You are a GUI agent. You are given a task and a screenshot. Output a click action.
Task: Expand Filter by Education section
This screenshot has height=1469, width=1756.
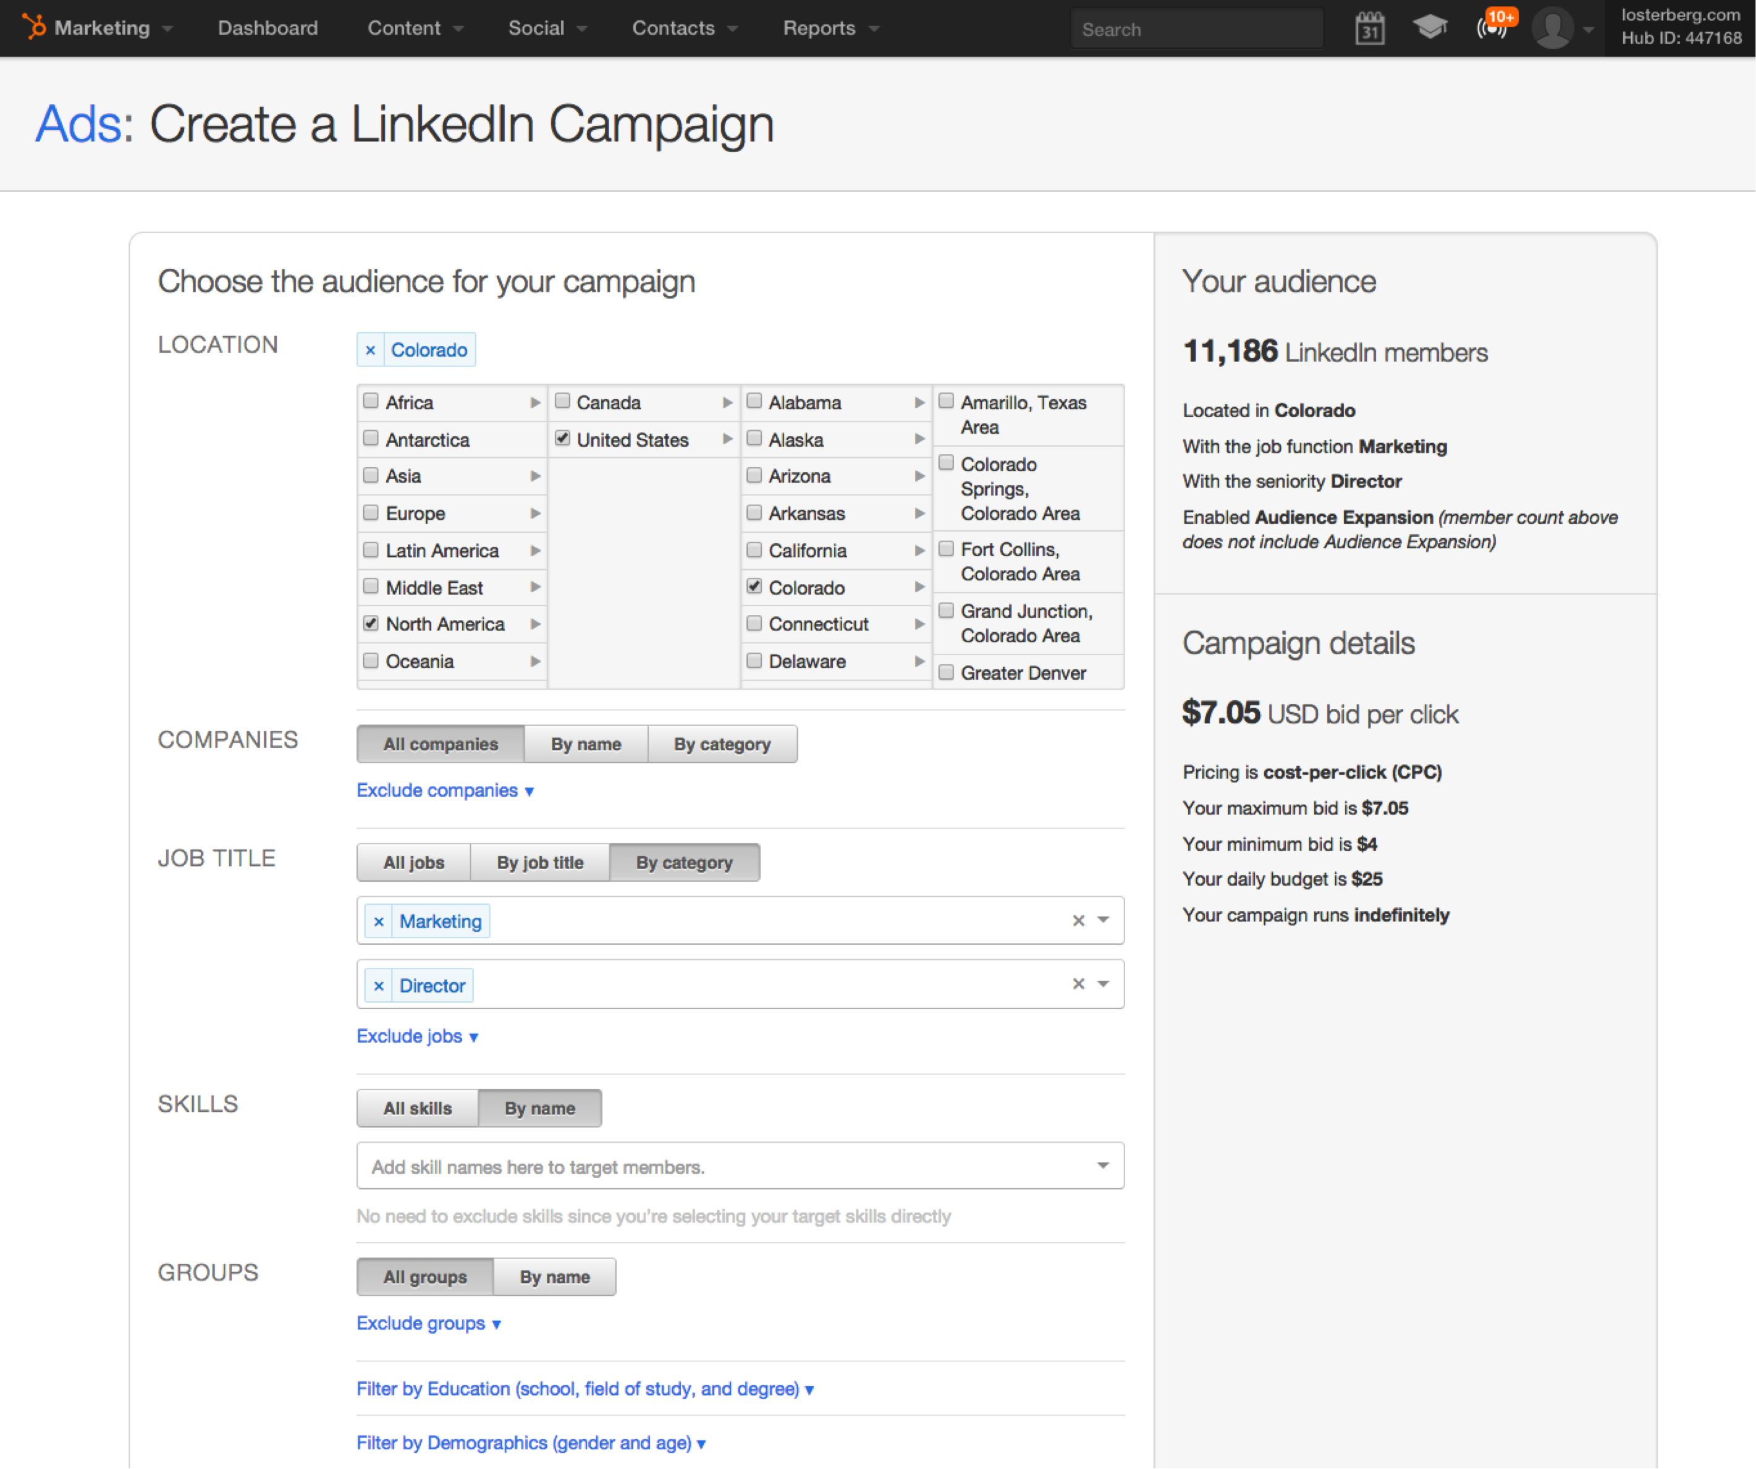click(x=585, y=1389)
